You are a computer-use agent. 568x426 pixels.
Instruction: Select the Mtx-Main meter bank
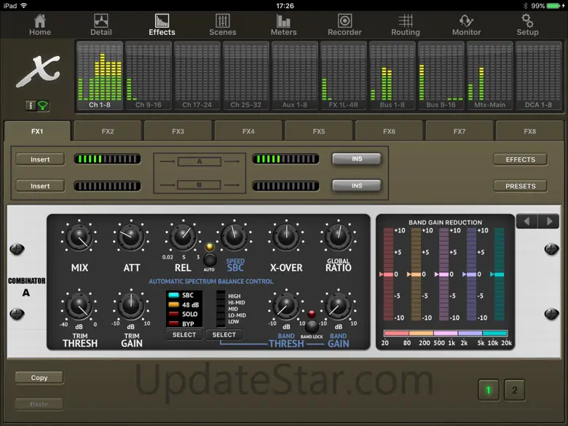(490, 75)
